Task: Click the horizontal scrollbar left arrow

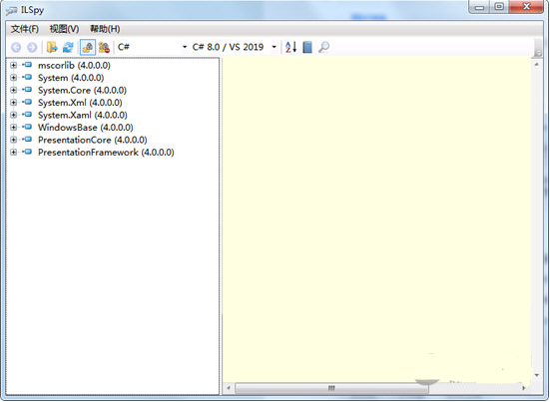Action: pyautogui.click(x=229, y=388)
